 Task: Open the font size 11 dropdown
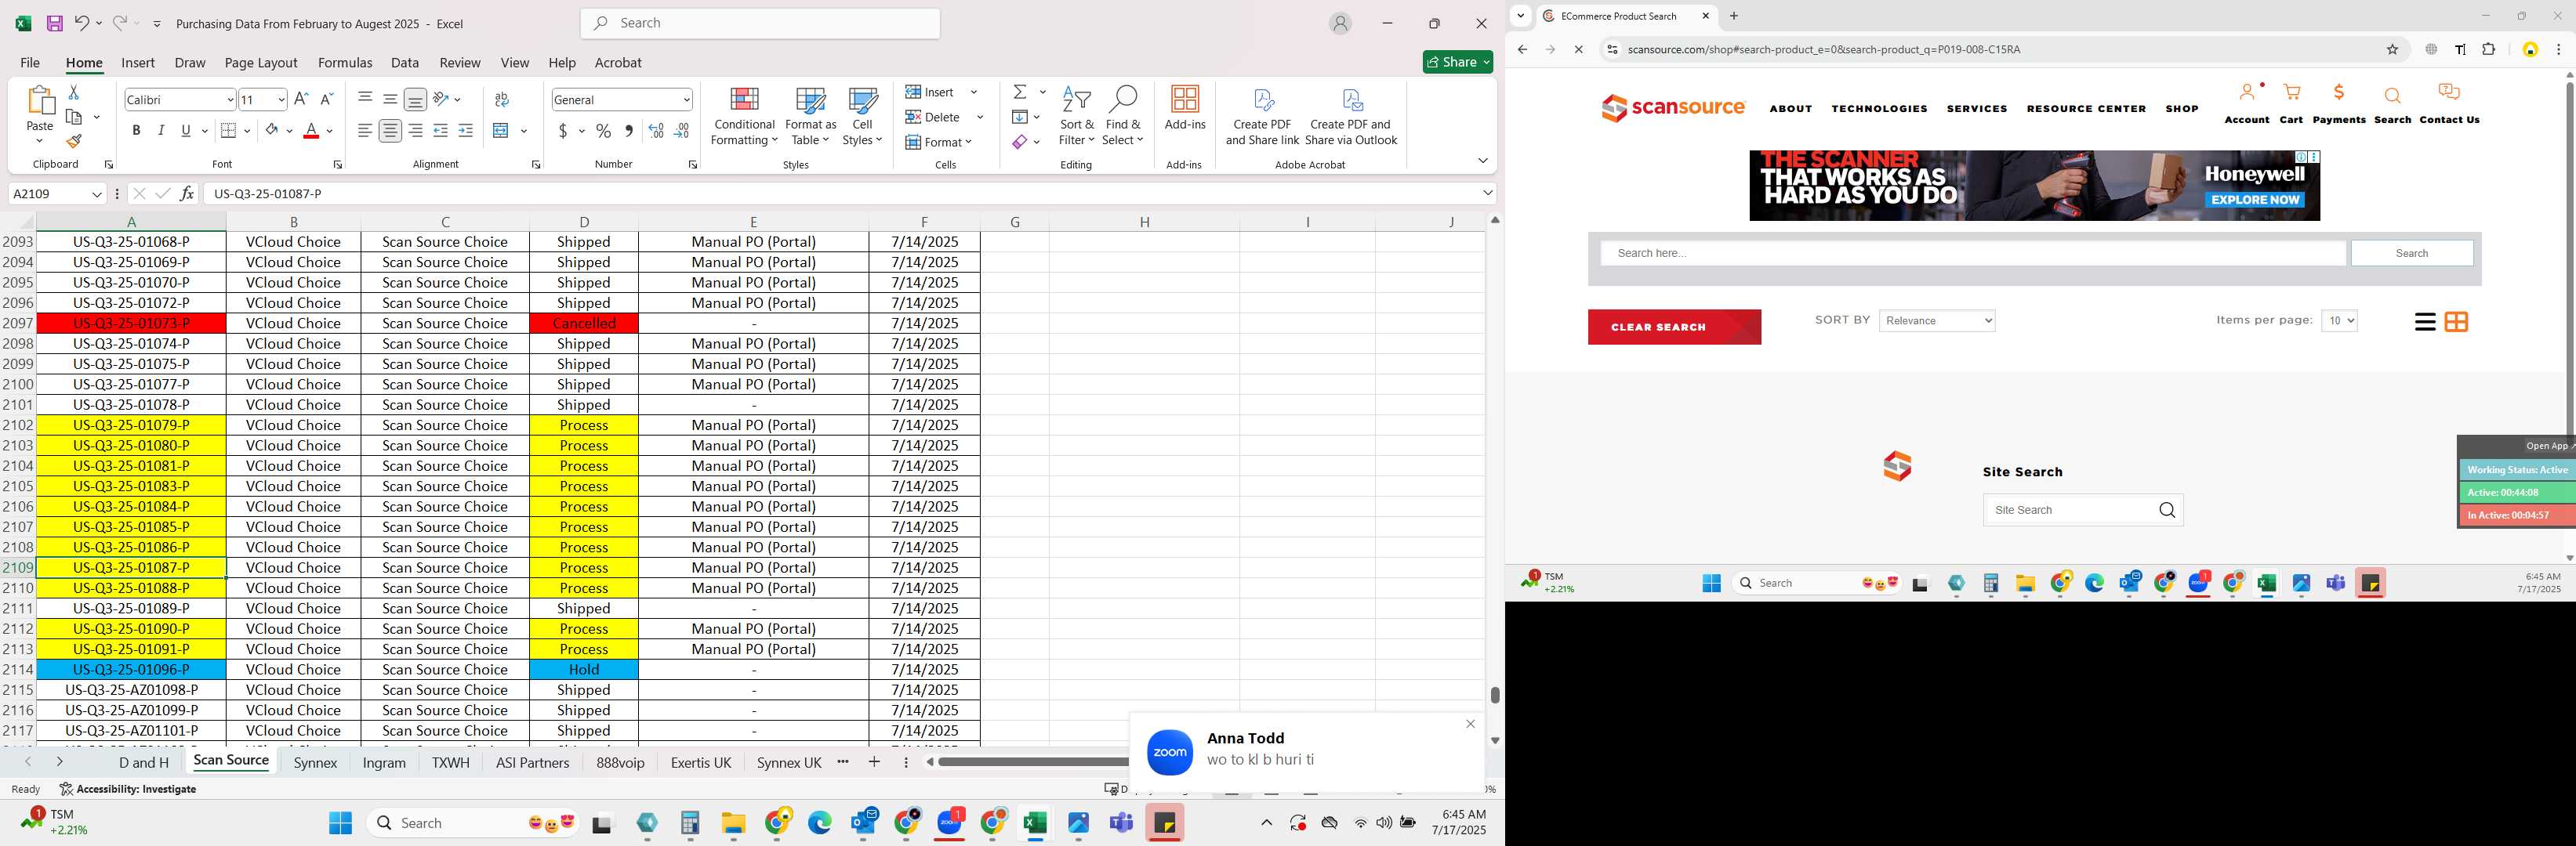pos(281,100)
